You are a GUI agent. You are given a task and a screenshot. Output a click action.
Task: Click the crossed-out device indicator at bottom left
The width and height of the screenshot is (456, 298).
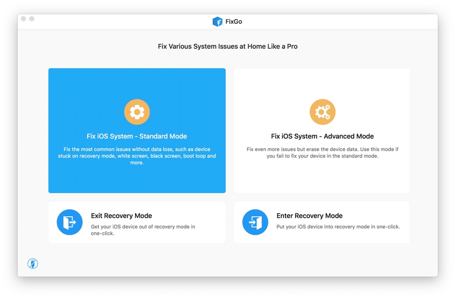pos(32,264)
